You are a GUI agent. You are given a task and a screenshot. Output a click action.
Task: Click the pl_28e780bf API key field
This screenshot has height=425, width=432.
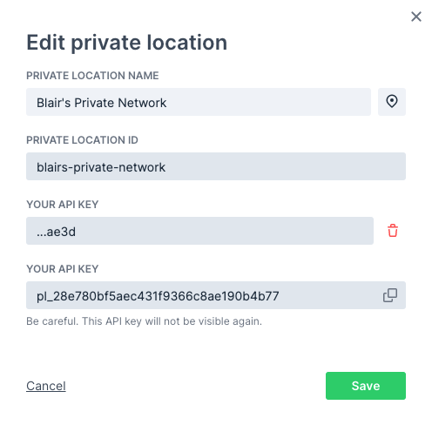[x=216, y=295]
